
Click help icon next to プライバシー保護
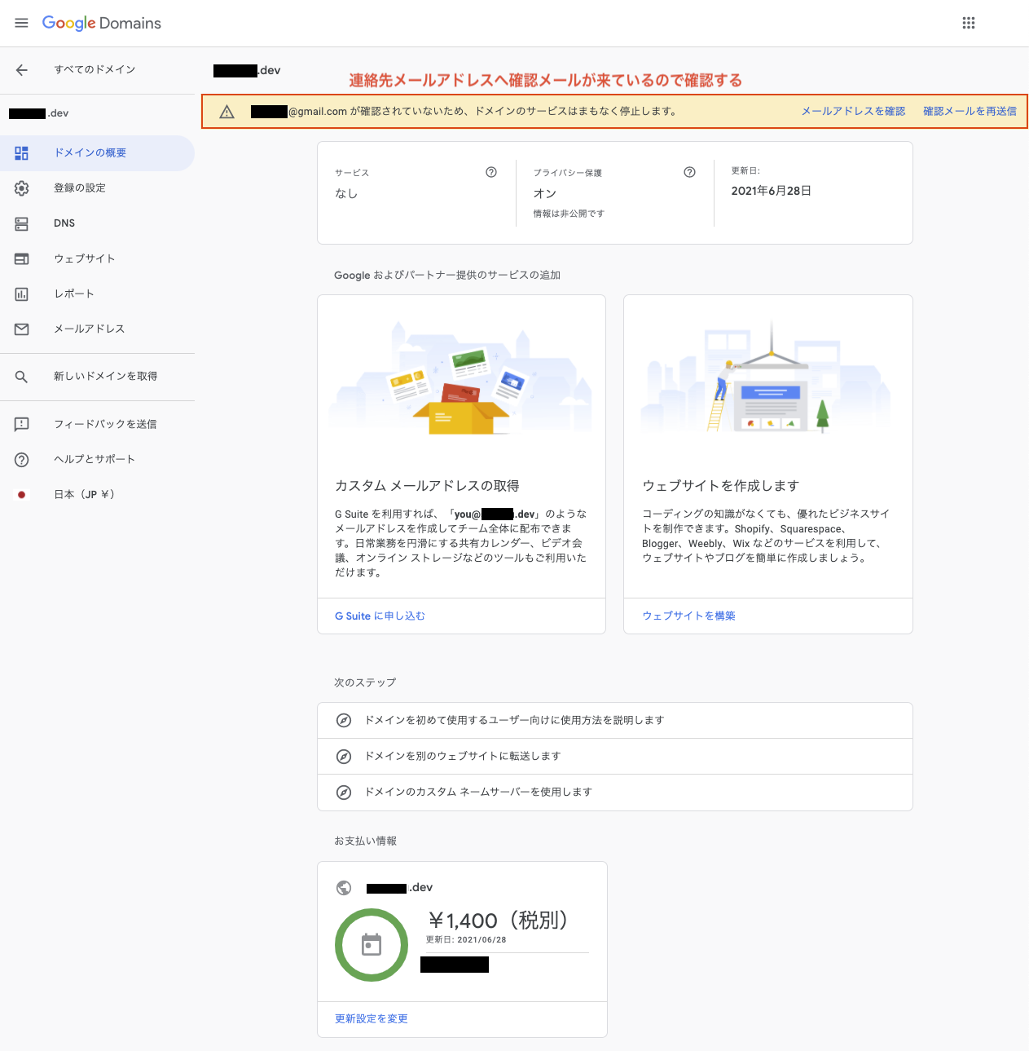pyautogui.click(x=690, y=172)
